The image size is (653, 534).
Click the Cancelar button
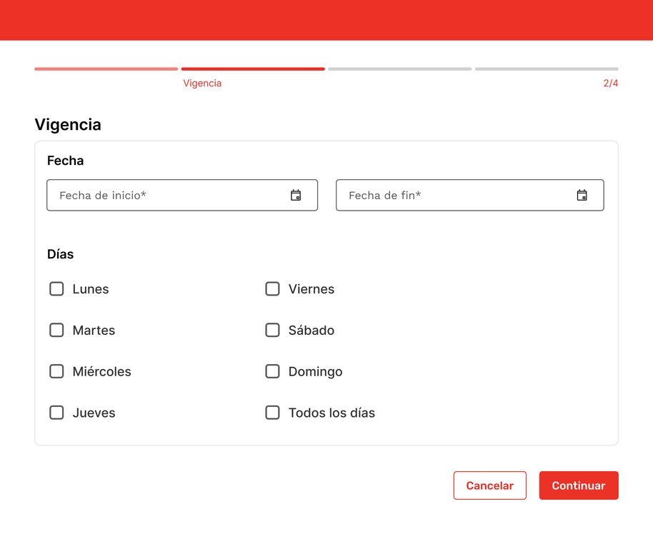tap(490, 485)
